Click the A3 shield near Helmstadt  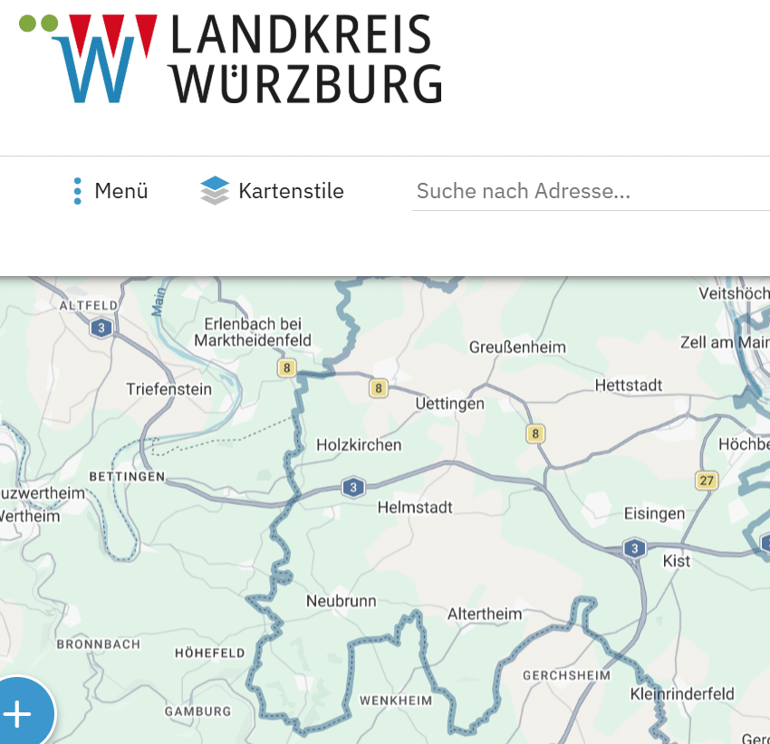point(353,487)
